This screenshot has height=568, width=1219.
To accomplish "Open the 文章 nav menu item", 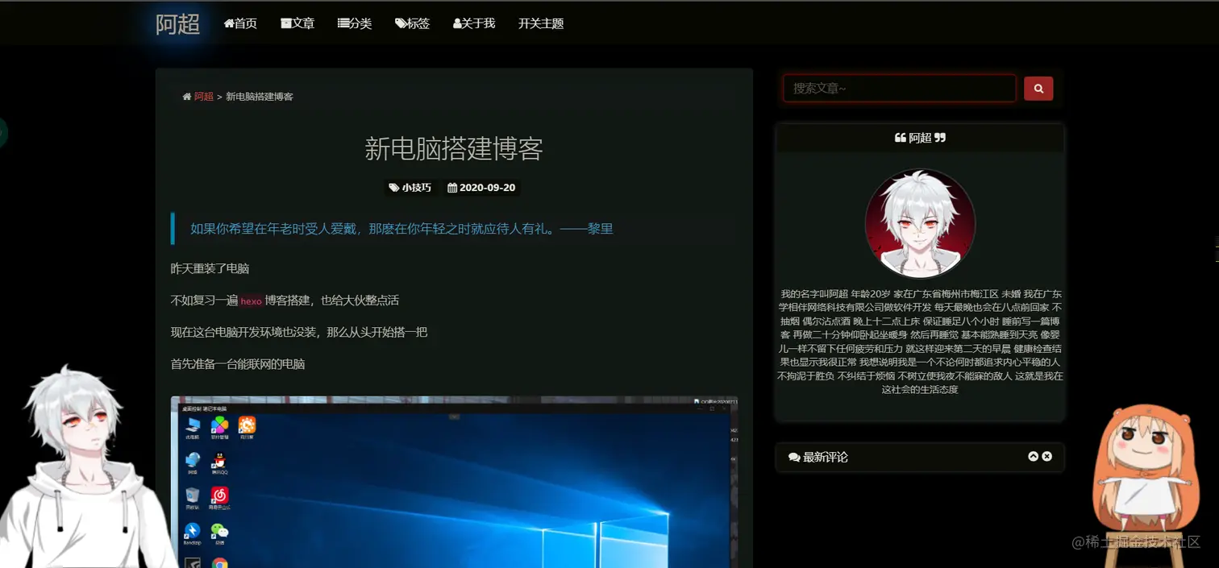I will click(x=297, y=23).
